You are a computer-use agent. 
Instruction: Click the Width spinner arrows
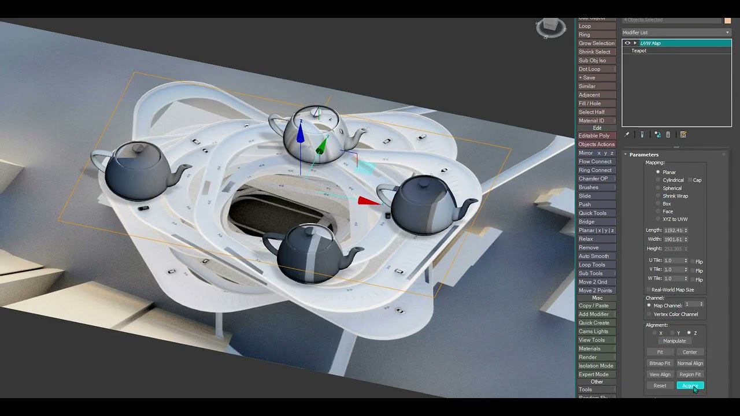pos(686,239)
